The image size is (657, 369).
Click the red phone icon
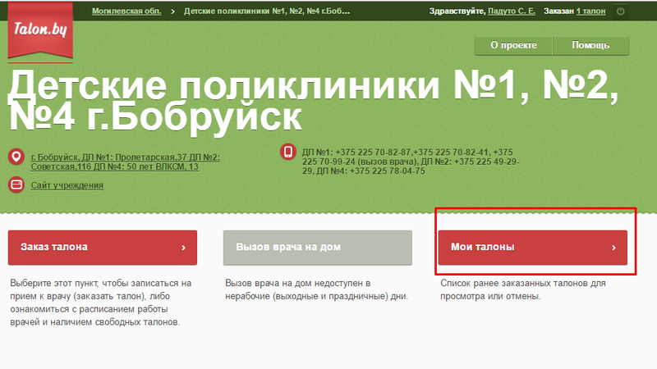(x=288, y=152)
